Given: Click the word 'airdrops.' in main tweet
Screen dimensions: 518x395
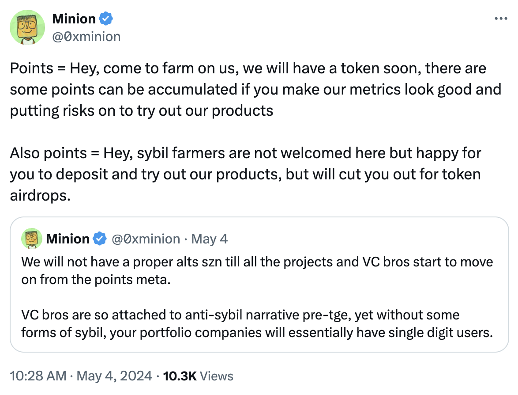Looking at the screenshot, I should click(40, 196).
